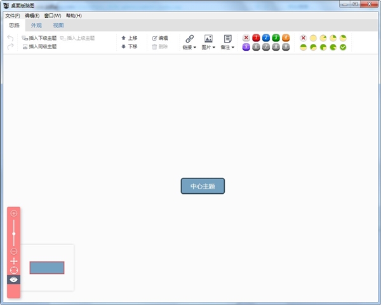The height and width of the screenshot is (305, 381).
Task: Apply red priority 1 marker
Action: tap(256, 38)
